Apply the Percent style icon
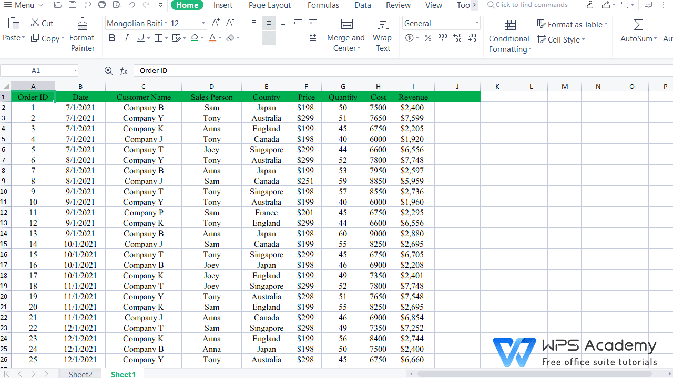673x378 pixels. click(427, 38)
